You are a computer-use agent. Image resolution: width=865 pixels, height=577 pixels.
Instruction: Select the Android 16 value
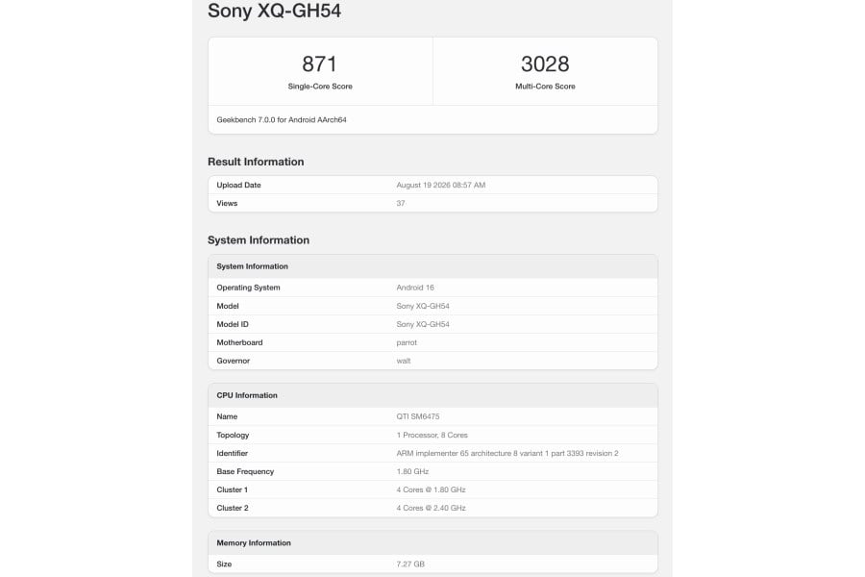click(x=415, y=288)
